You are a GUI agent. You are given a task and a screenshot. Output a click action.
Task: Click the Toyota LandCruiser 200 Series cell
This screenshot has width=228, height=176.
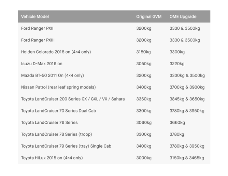point(73,99)
